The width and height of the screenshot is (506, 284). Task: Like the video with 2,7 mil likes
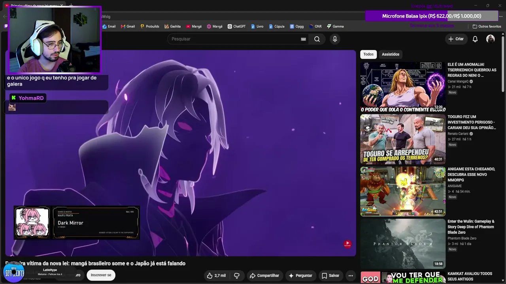pyautogui.click(x=216, y=276)
